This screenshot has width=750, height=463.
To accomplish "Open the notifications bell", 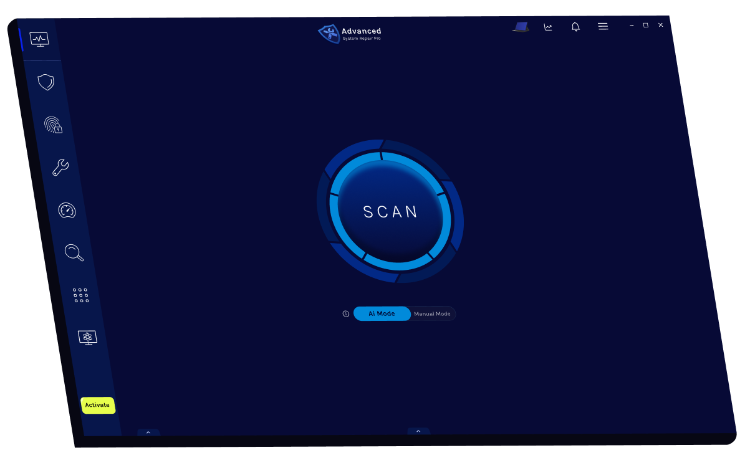I will 575,27.
